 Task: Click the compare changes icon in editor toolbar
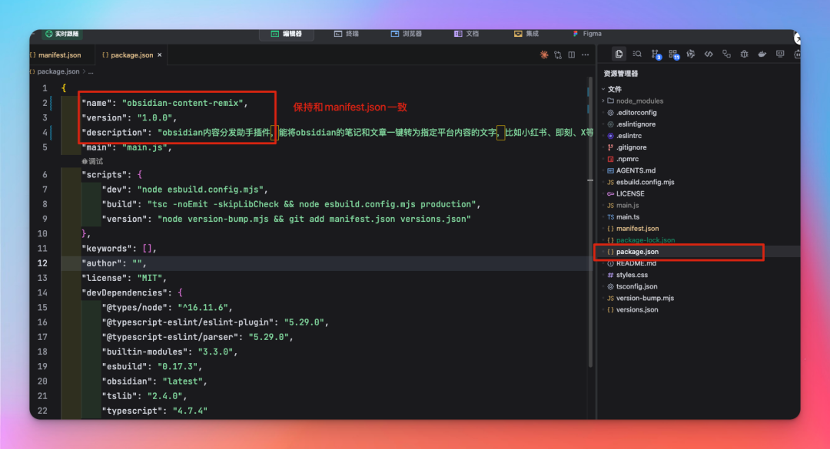point(558,54)
